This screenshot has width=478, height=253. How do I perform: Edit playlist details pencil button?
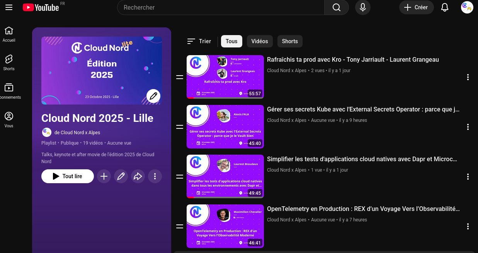pyautogui.click(x=121, y=176)
